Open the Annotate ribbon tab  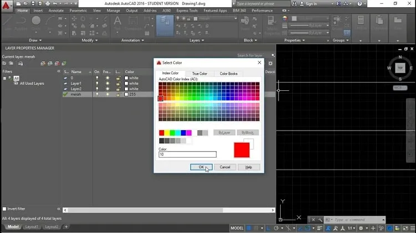pos(56,11)
